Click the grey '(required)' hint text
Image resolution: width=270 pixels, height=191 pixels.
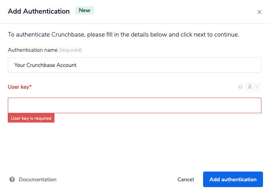click(70, 50)
